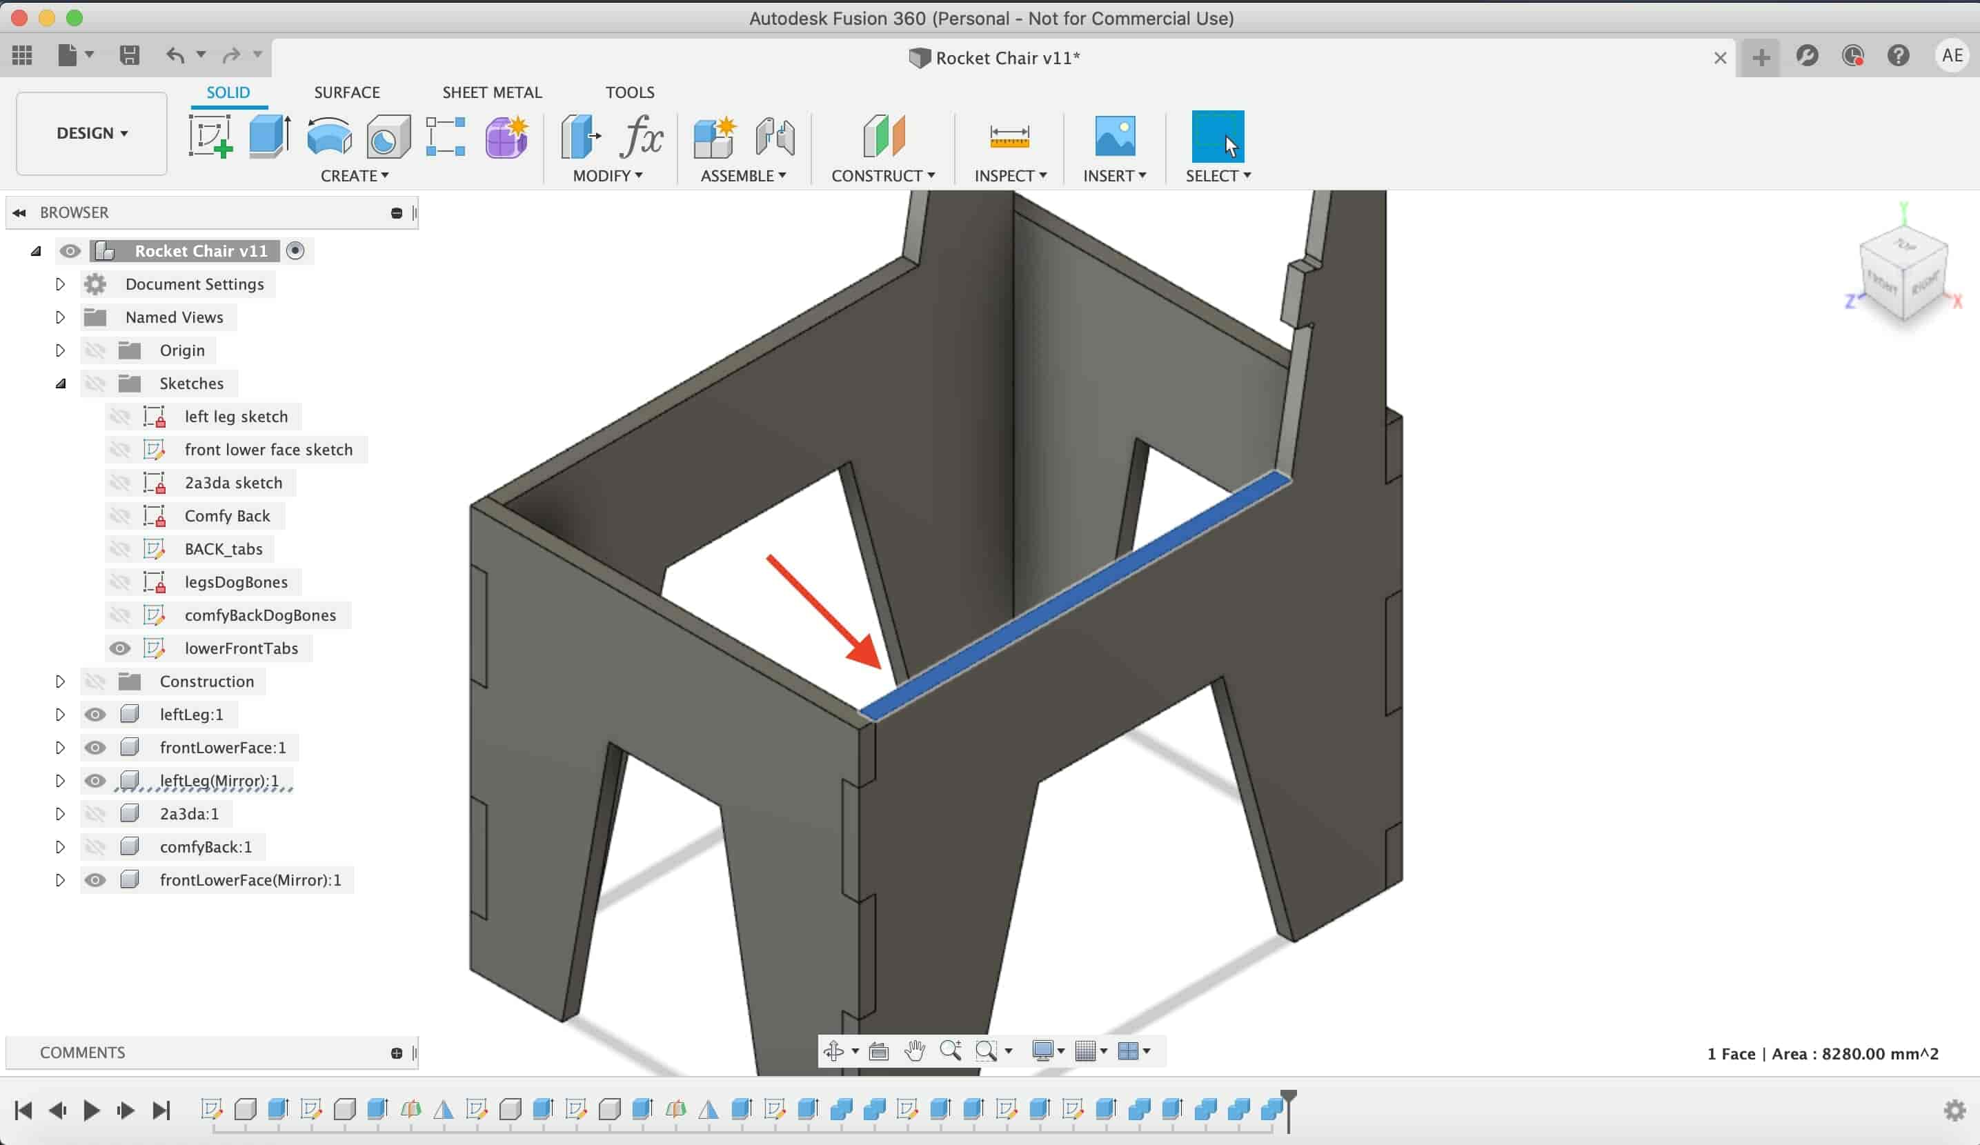Expand the COMMENTS panel plus button
The height and width of the screenshot is (1145, 1980).
(396, 1053)
